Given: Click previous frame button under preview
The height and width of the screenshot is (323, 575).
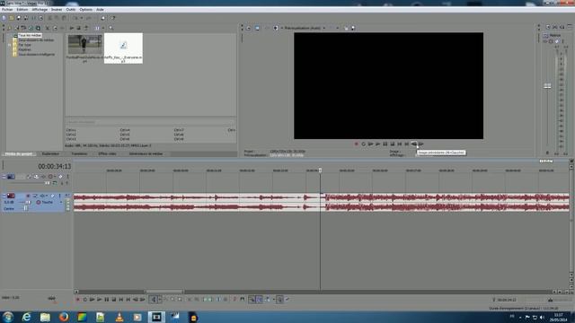Looking at the screenshot, I should [414, 144].
